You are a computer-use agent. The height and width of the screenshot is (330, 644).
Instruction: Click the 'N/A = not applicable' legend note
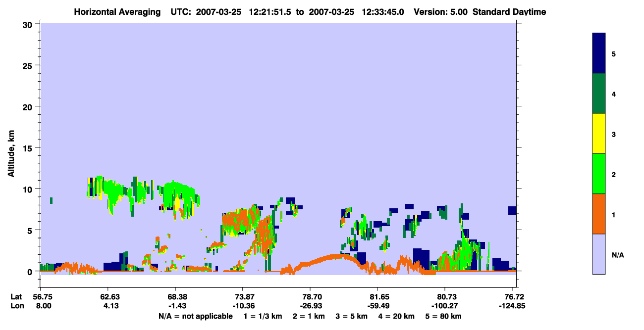[196, 316]
